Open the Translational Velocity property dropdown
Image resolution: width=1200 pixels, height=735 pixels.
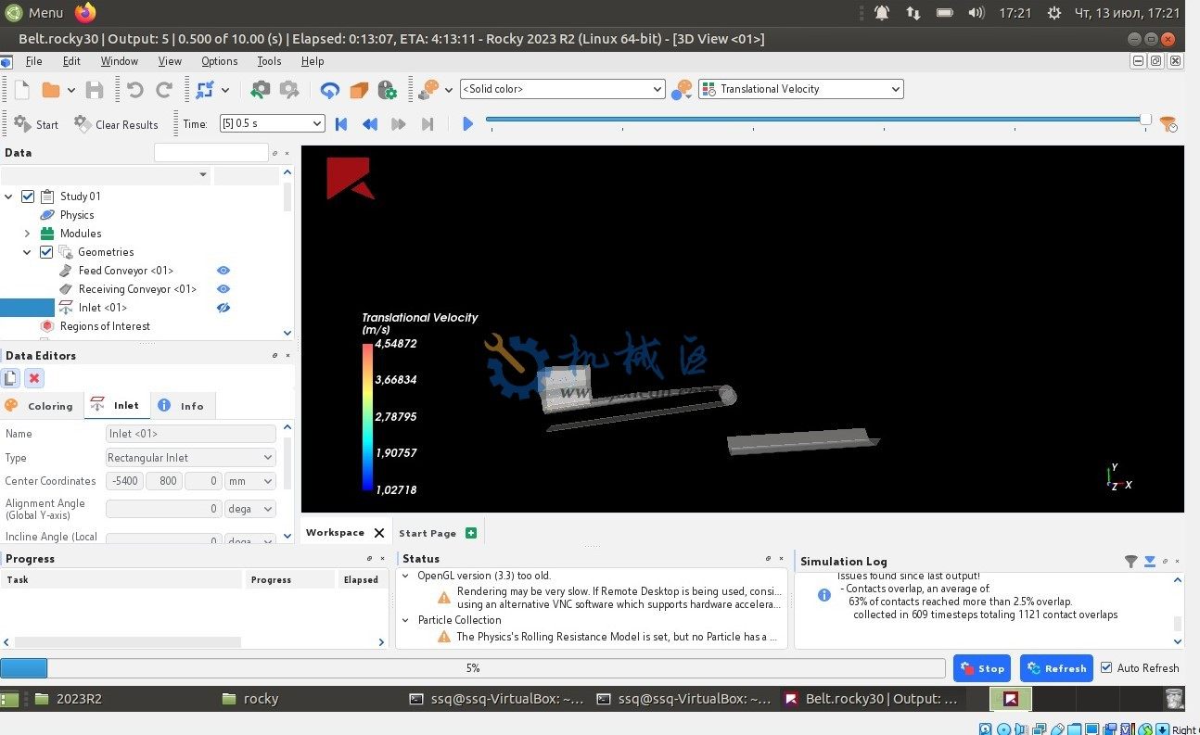tap(800, 89)
